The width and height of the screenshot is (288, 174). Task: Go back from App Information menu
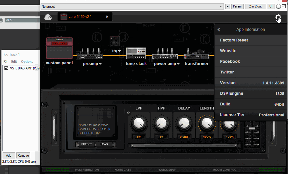pos(219,29)
